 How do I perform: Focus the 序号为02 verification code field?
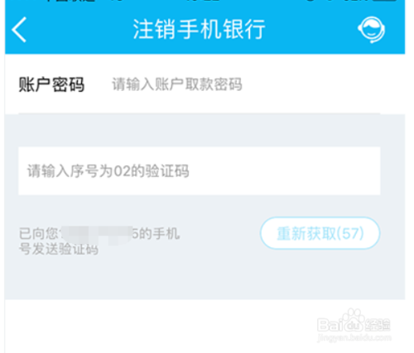click(200, 171)
